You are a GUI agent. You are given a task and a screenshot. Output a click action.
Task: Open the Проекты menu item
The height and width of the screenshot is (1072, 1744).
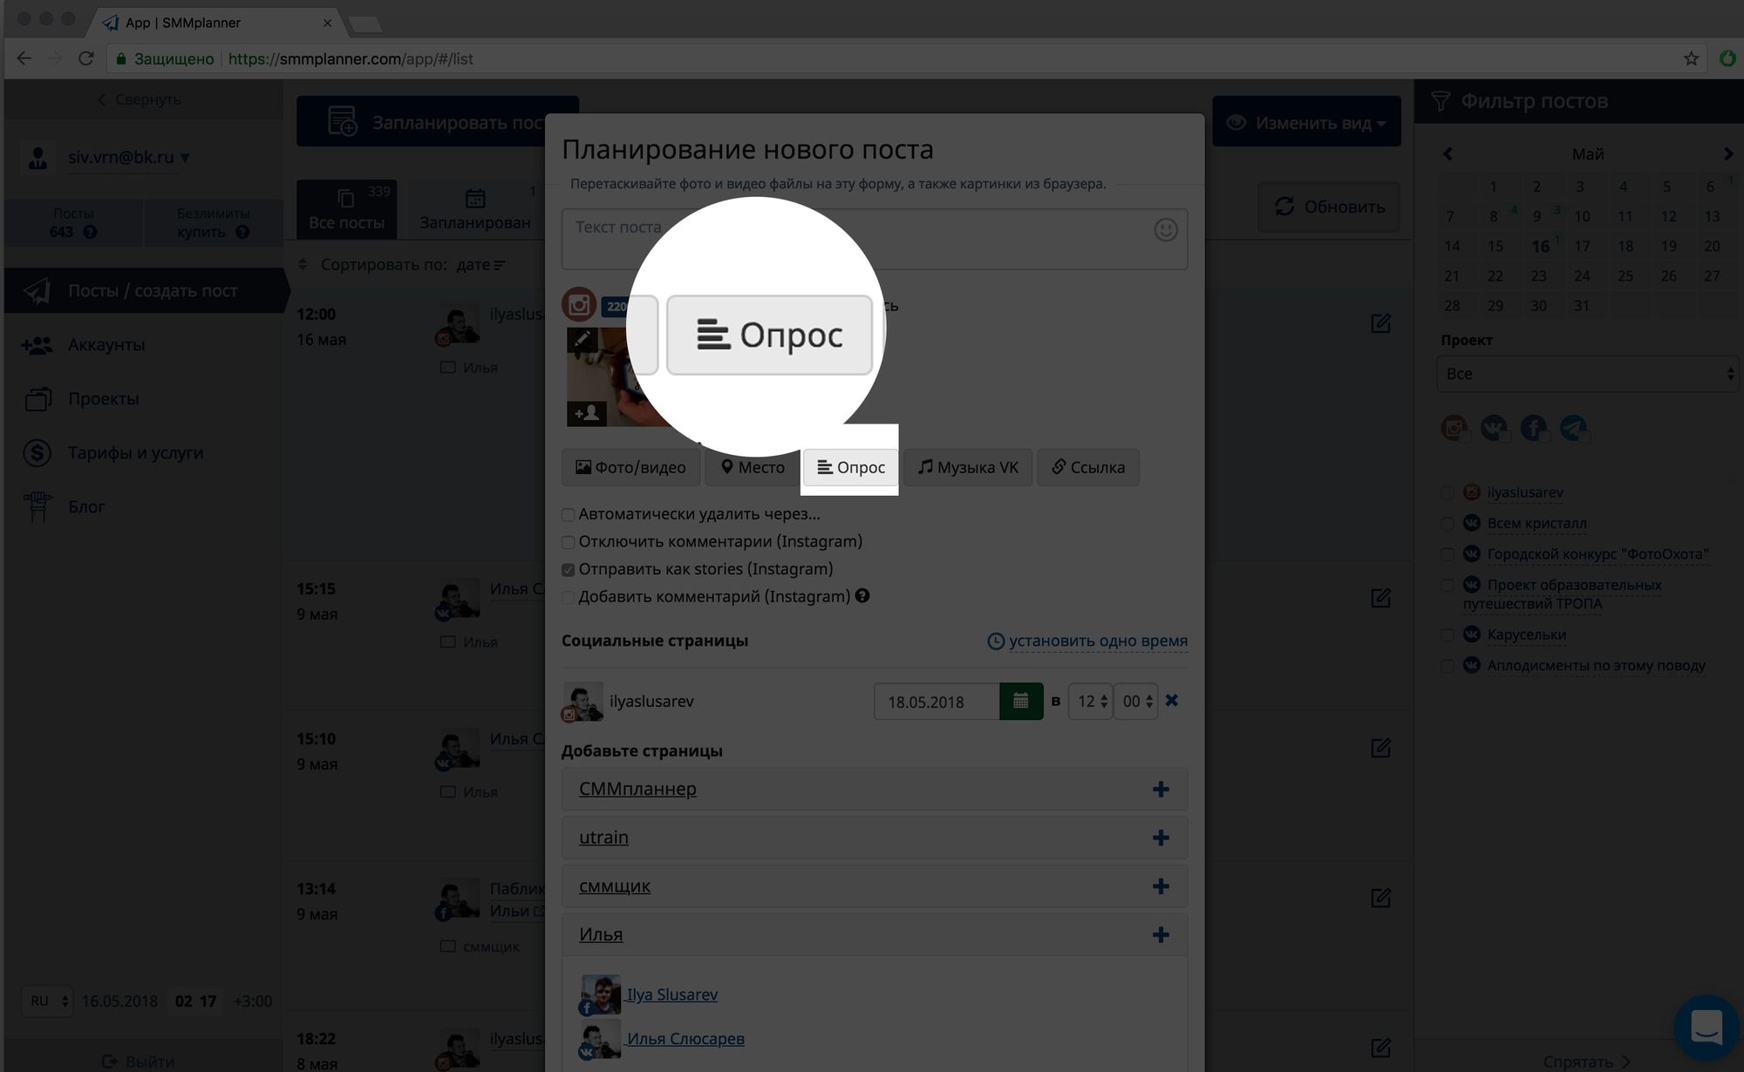tap(104, 399)
